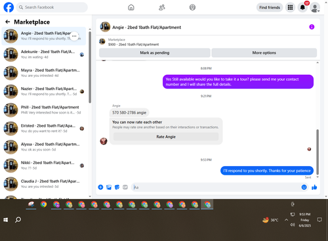Open the Claudia J conversation
The height and width of the screenshot is (241, 328).
[x=44, y=184]
